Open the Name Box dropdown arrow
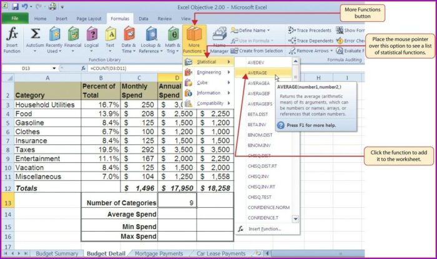 point(54,68)
